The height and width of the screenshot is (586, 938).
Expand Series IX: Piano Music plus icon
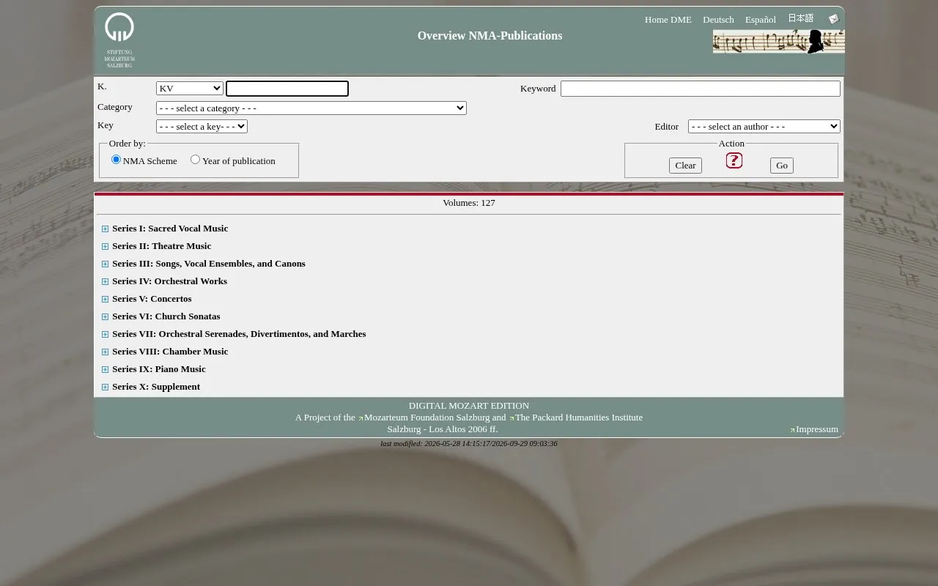coord(105,370)
